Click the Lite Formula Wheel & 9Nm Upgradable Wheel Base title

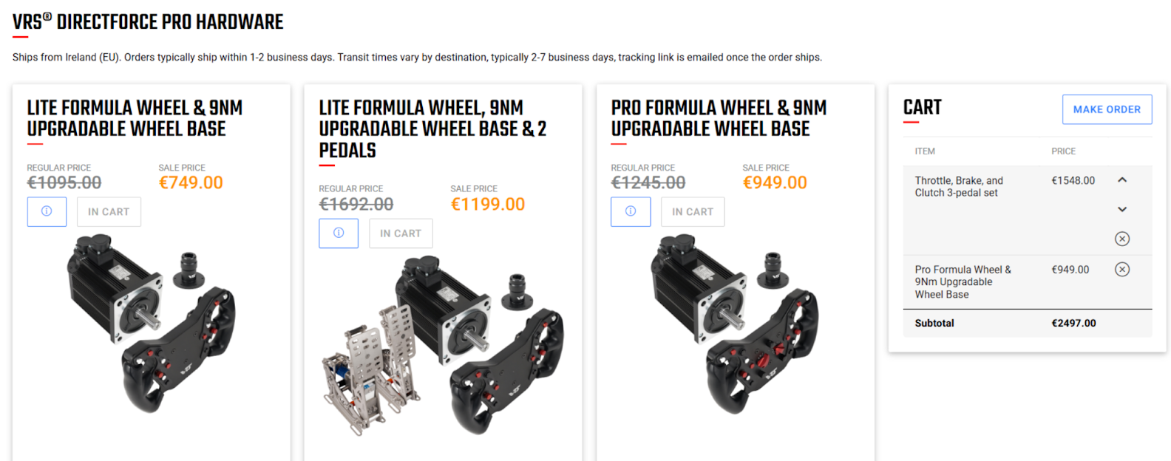tap(135, 118)
